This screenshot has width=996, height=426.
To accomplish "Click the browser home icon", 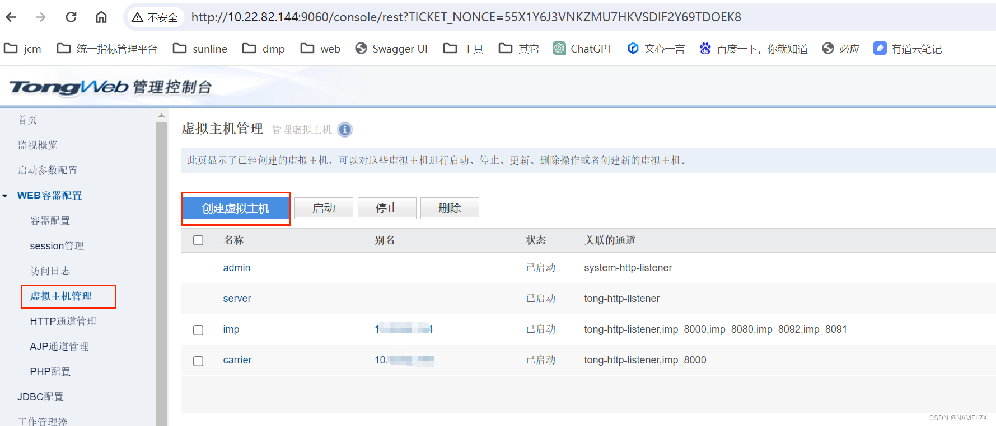I will [x=101, y=17].
